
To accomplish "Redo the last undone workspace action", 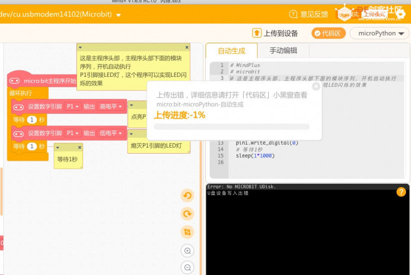I will pyautogui.click(x=187, y=214).
